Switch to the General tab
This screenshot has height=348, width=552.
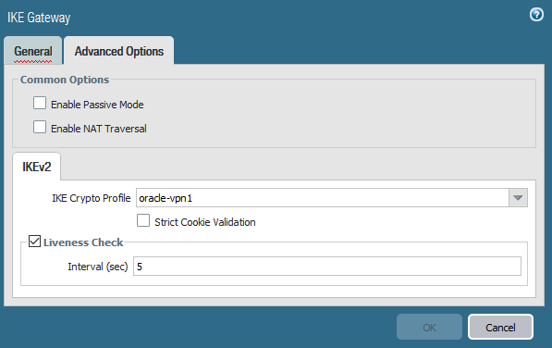(x=33, y=51)
